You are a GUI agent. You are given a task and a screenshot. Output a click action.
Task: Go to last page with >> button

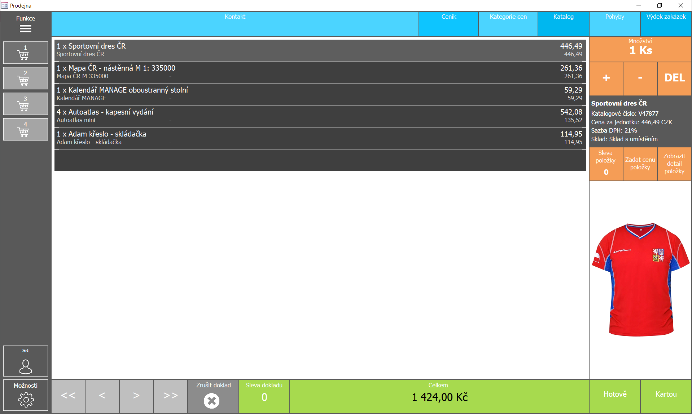(170, 396)
